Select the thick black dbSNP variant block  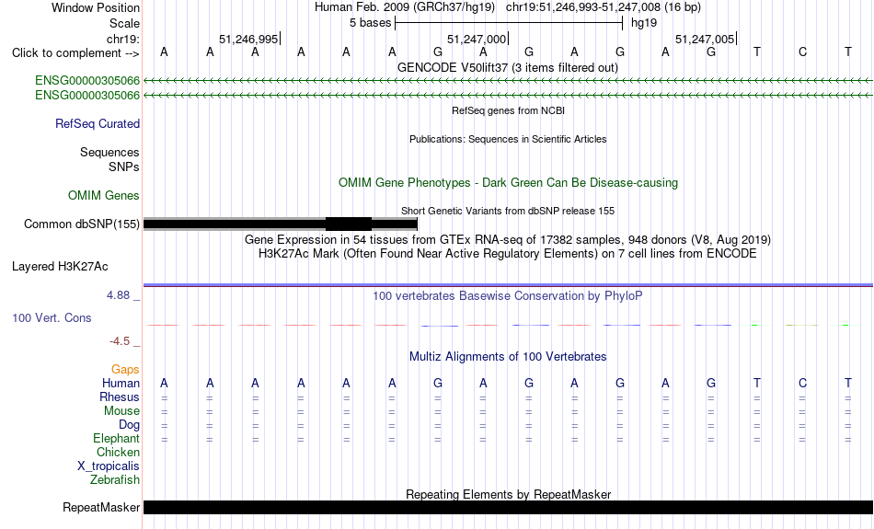click(x=349, y=224)
